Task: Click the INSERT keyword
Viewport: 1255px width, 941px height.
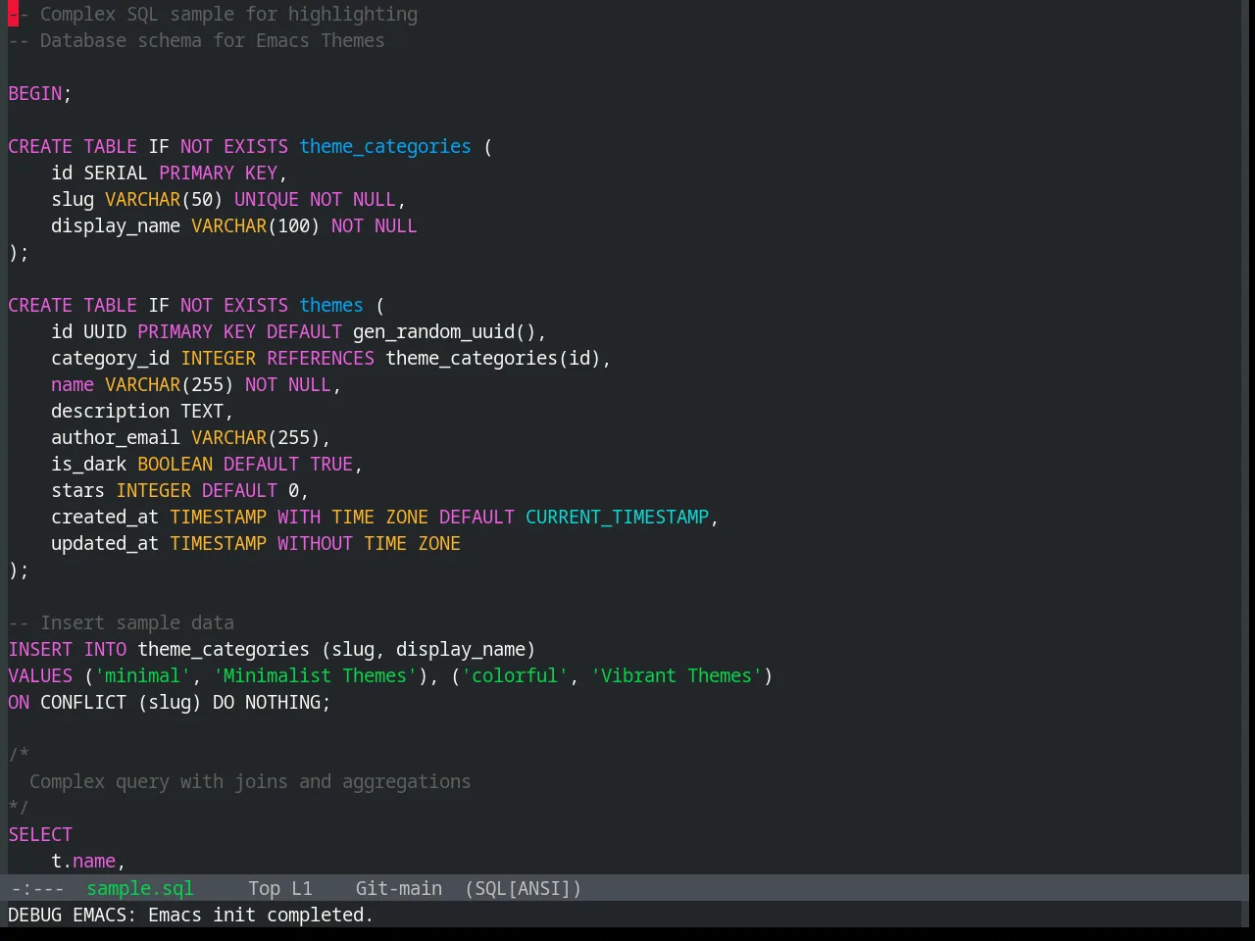Action: pyautogui.click(x=40, y=650)
